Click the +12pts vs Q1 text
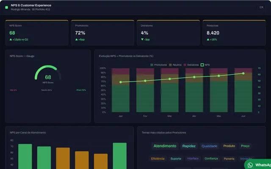Image resolution: width=271 pixels, height=169 pixels. [x=20, y=39]
